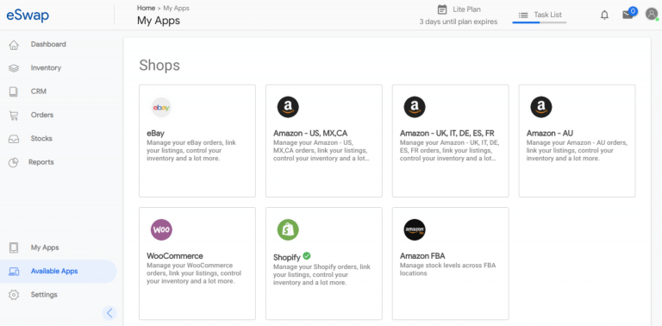Click the Amazon FBA logo

pos(415,229)
